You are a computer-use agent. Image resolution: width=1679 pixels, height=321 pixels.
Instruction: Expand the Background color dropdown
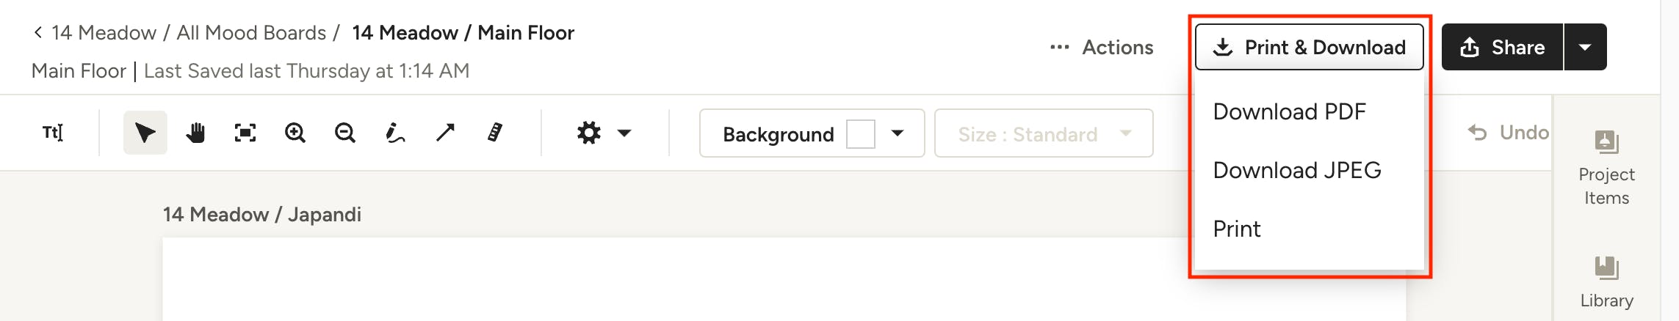[898, 133]
